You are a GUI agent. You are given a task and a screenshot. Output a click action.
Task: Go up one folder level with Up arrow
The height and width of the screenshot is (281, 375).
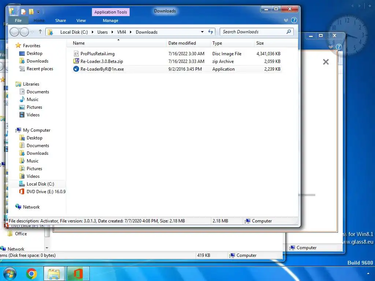[x=40, y=32]
